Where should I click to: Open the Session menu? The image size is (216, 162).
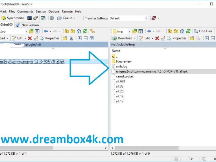click(x=41, y=11)
